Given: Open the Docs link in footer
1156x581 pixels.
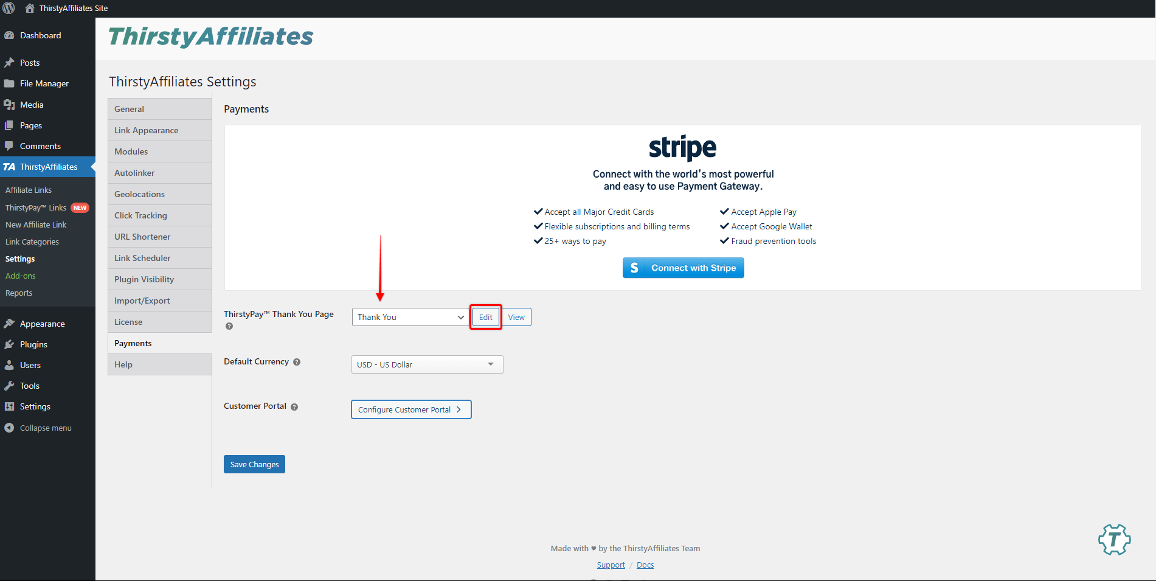Looking at the screenshot, I should coord(645,565).
